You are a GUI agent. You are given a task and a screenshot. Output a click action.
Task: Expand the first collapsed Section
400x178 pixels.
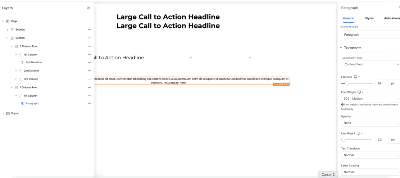pyautogui.click(x=8, y=30)
